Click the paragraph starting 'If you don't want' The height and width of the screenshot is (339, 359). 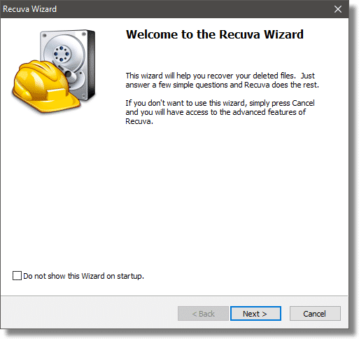[220, 112]
